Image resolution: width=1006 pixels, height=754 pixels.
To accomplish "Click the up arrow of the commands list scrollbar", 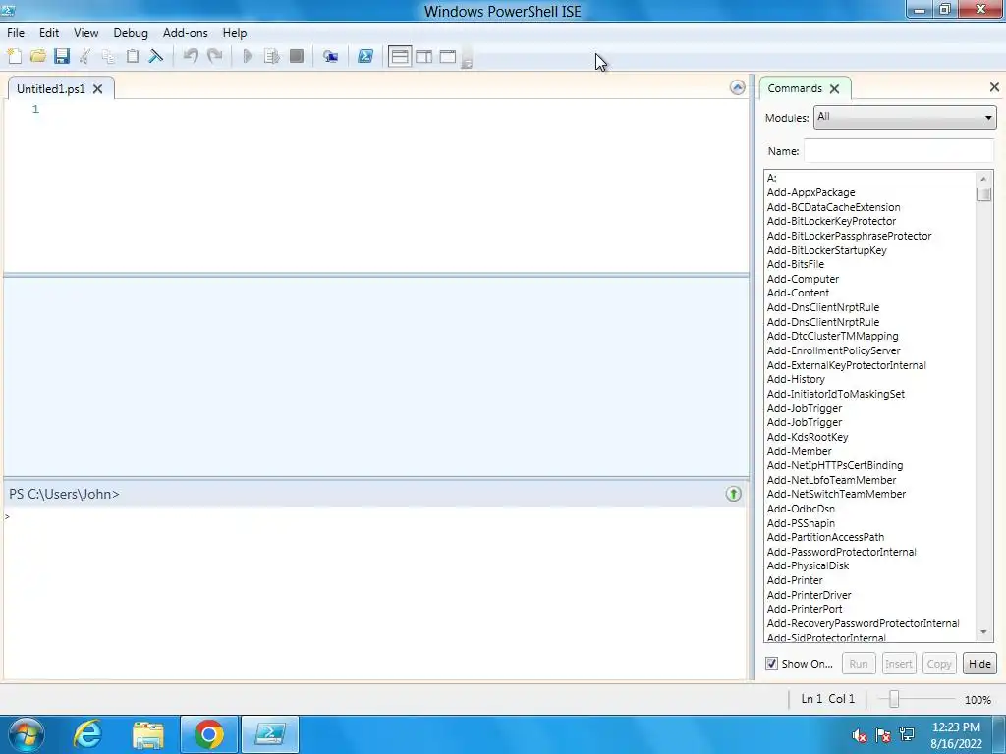I will (x=983, y=179).
